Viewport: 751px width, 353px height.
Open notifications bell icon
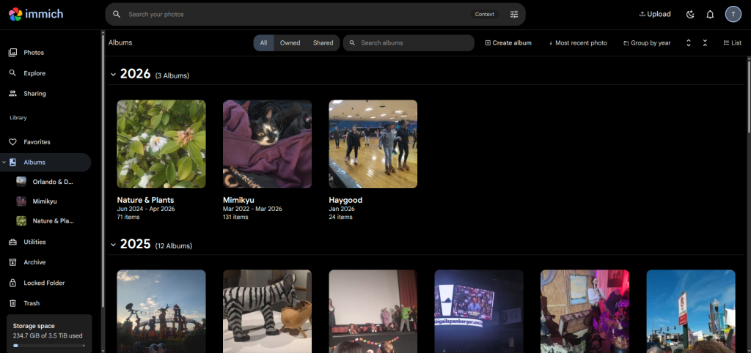tap(710, 14)
